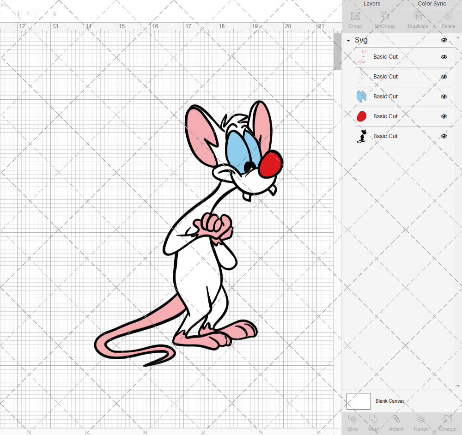Click the Duplicate layer icon
The height and width of the screenshot is (435, 462).
pos(418,16)
